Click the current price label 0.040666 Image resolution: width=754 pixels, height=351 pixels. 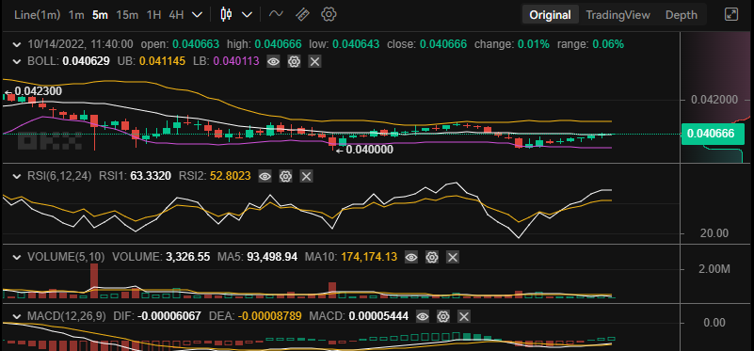pyautogui.click(x=711, y=134)
